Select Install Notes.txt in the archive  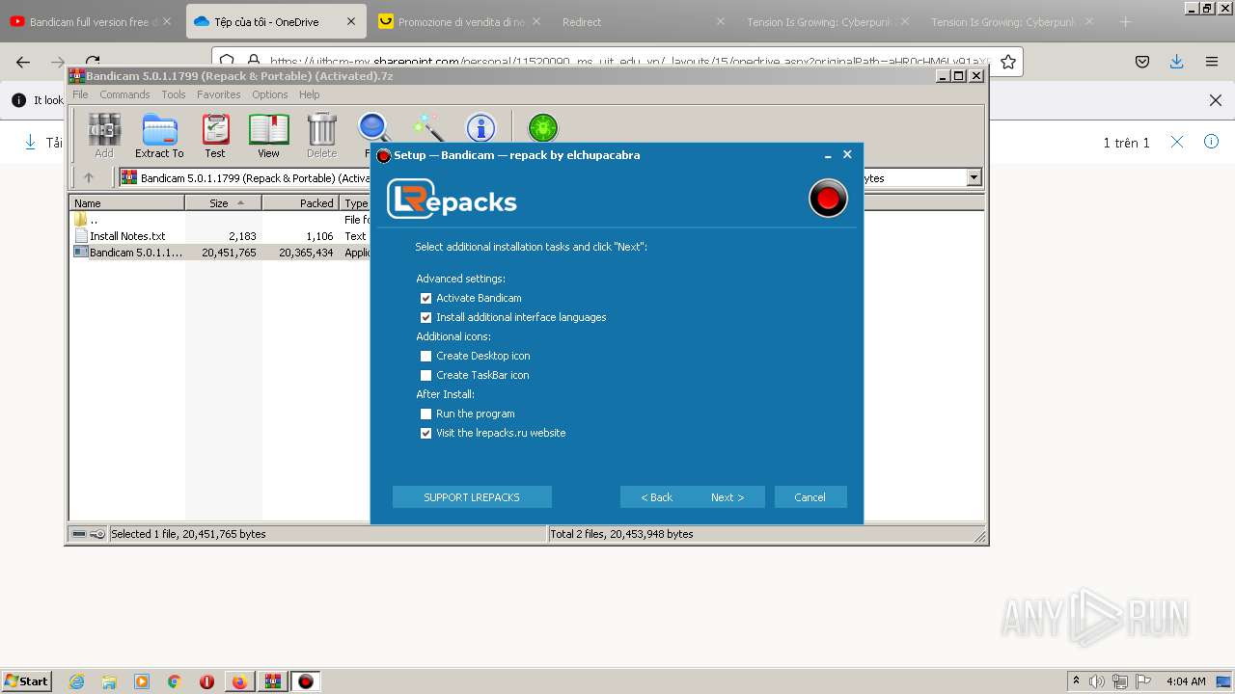(127, 236)
